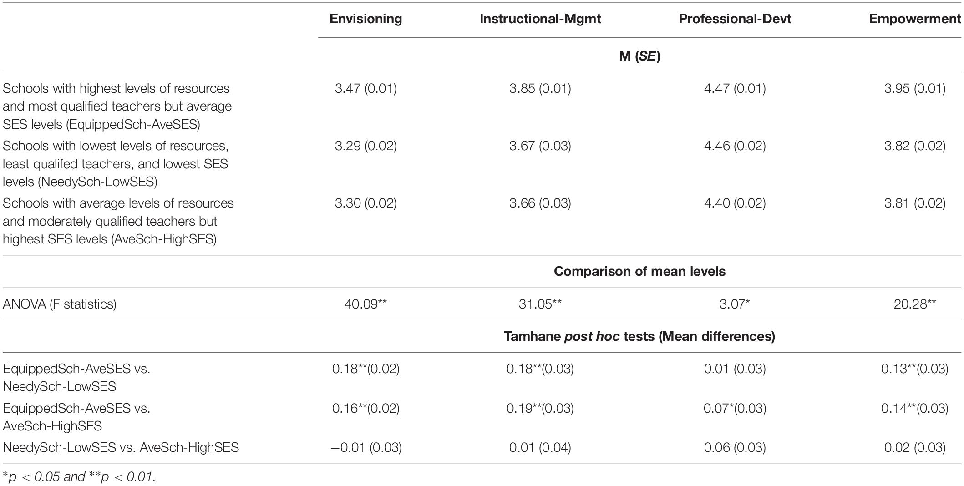Select the Instructional-Mgmt column header
This screenshot has height=486, width=964.
[540, 19]
